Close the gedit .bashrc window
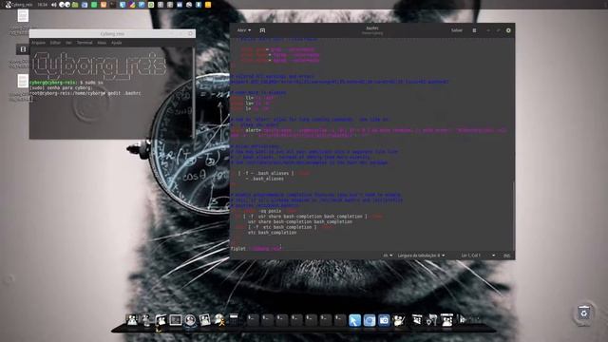Image resolution: width=608 pixels, height=342 pixels. (x=508, y=30)
